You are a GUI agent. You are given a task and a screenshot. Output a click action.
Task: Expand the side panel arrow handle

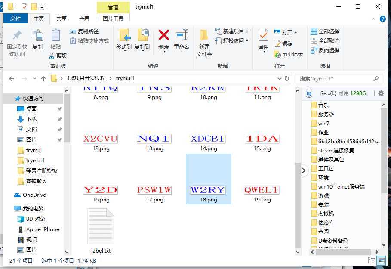(304, 171)
